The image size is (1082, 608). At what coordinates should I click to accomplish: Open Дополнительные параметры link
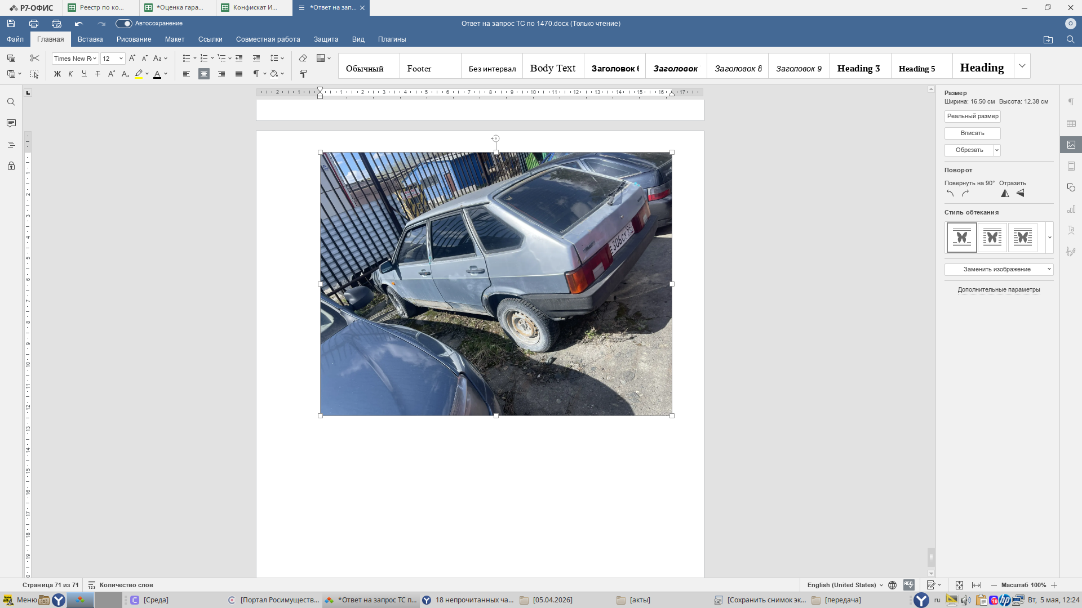[999, 290]
